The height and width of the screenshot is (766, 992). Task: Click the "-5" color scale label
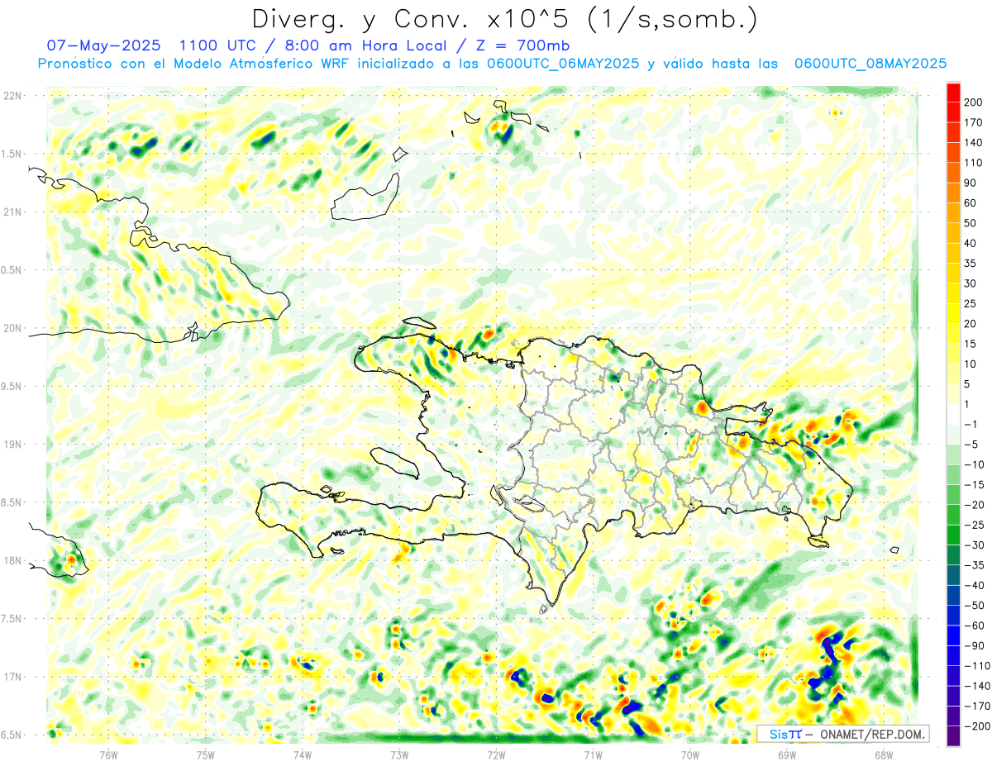point(972,445)
